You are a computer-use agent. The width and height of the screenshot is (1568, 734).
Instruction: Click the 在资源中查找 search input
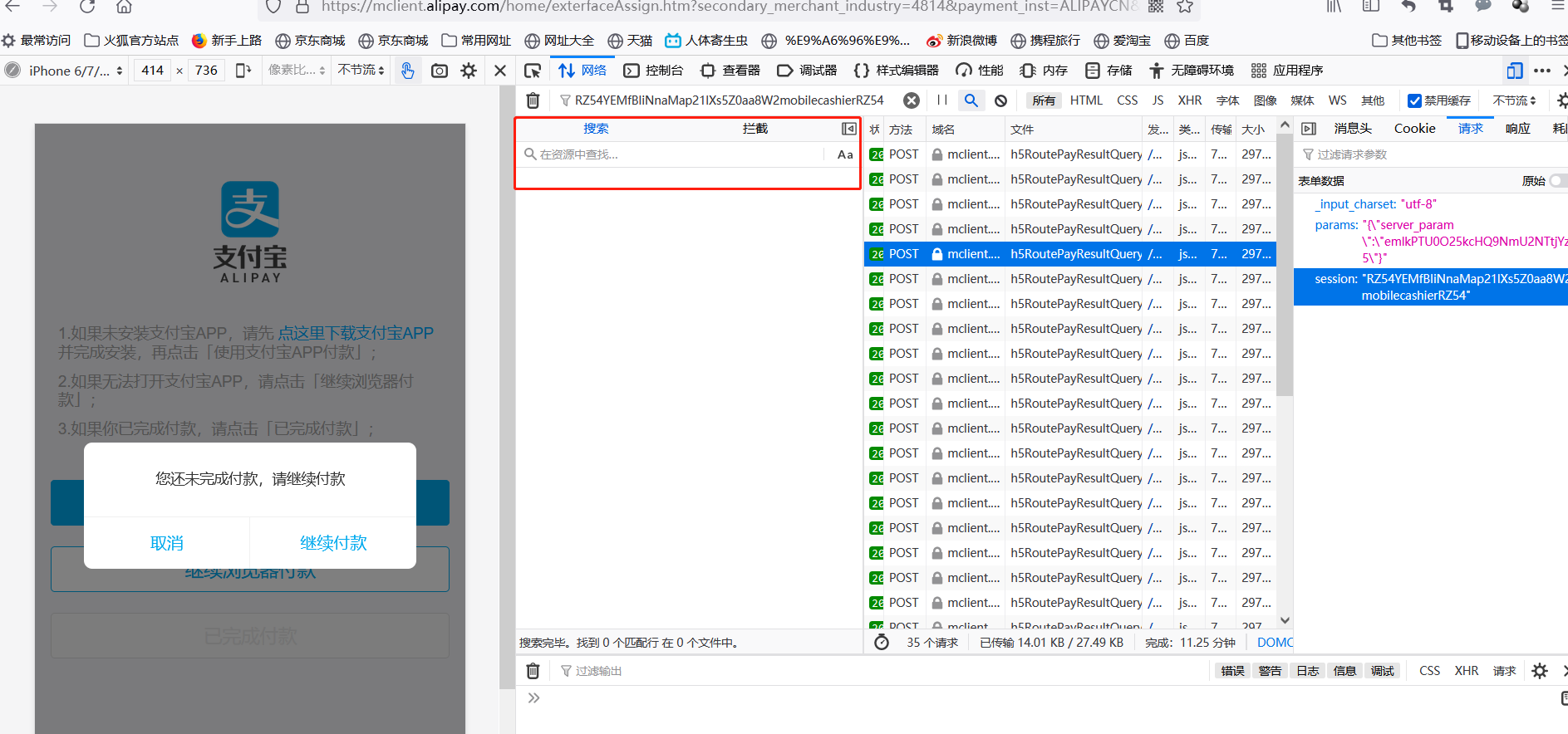(674, 154)
